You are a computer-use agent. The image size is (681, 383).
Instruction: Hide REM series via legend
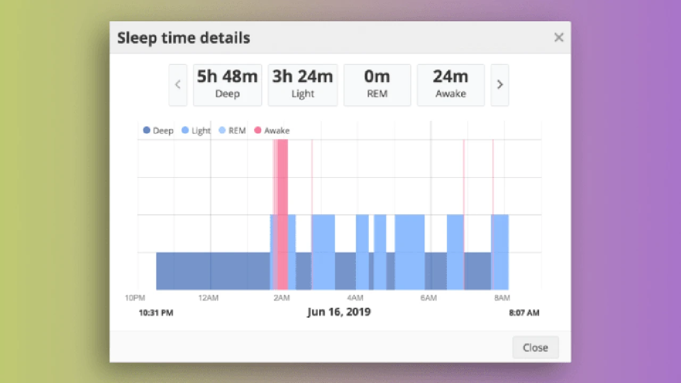[x=232, y=130]
